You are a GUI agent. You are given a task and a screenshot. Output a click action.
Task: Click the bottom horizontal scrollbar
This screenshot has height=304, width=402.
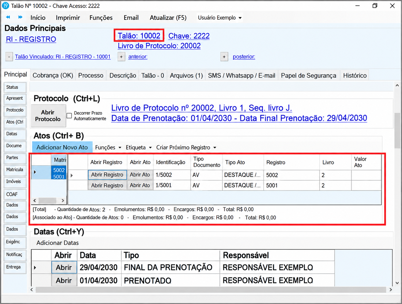pos(211,290)
